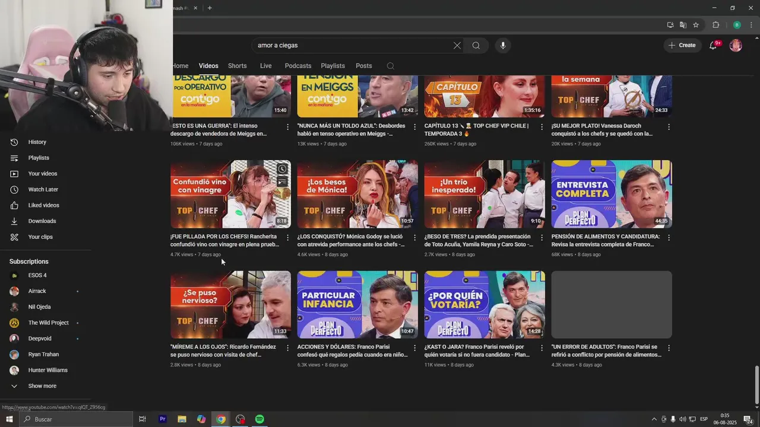Open Spotify from the taskbar

pyautogui.click(x=259, y=419)
